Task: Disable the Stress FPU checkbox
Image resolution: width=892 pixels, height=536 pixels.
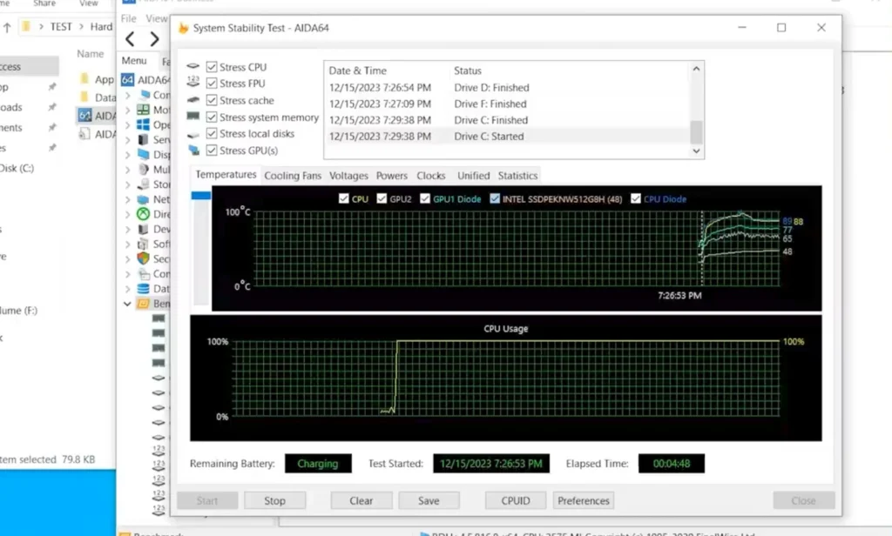Action: pyautogui.click(x=210, y=84)
